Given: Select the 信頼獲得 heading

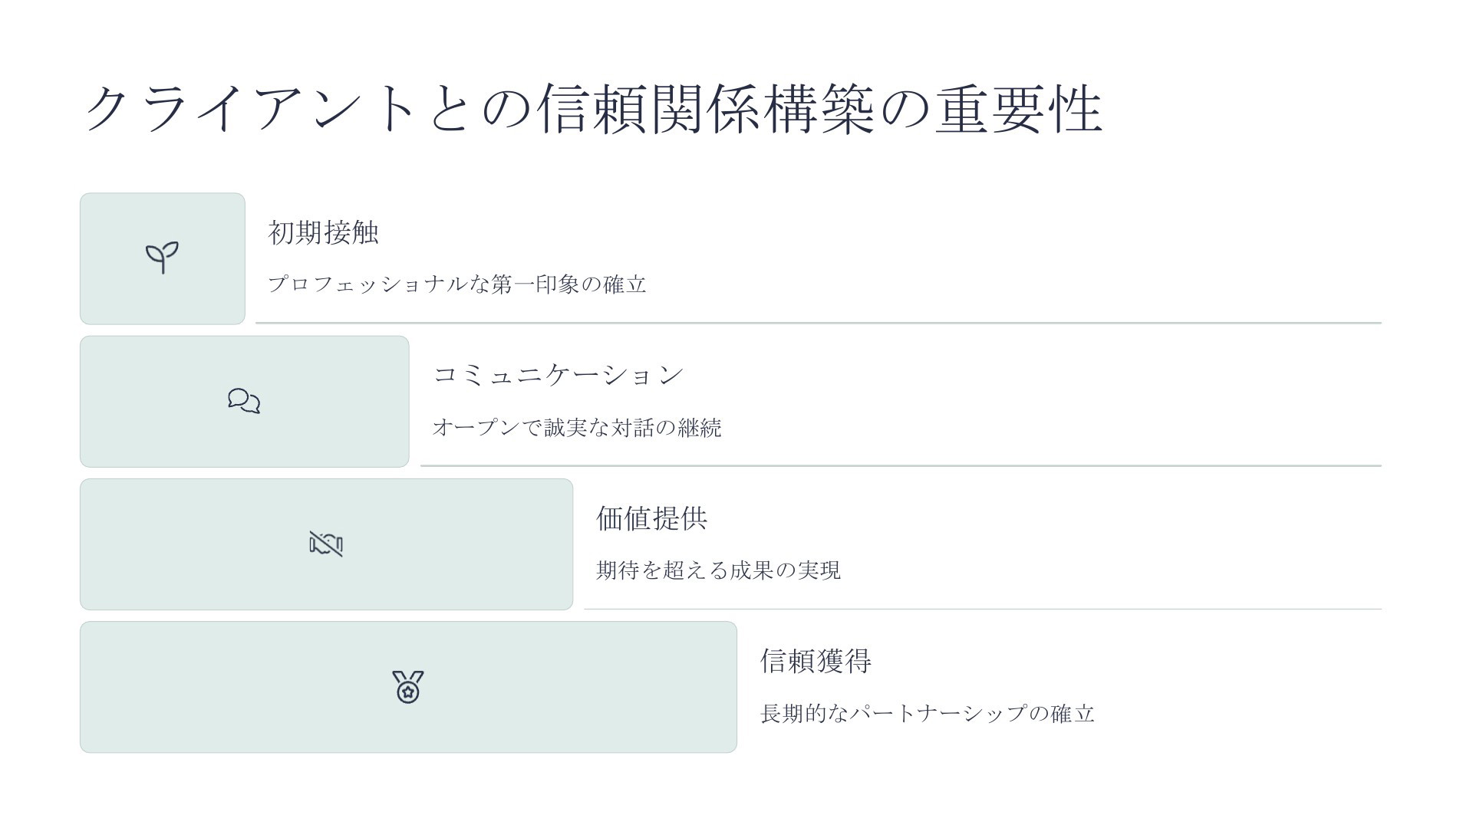Looking at the screenshot, I should (x=816, y=661).
